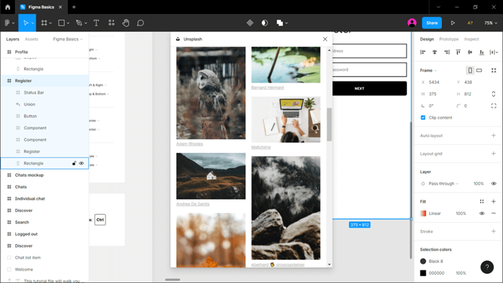Align selection to the bottom

tap(482, 52)
